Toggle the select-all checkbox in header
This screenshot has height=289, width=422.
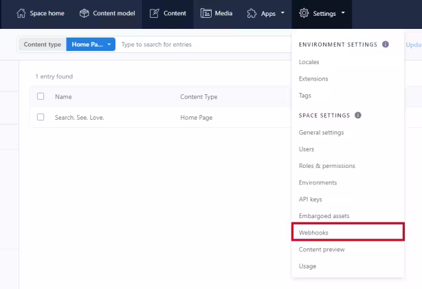point(41,96)
